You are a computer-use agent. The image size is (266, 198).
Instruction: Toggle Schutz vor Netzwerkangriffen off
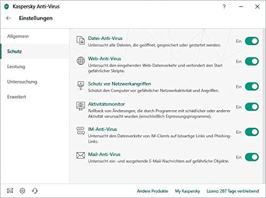click(x=252, y=87)
